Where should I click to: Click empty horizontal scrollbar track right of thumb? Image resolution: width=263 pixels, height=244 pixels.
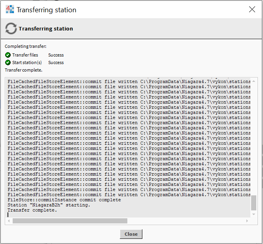[x=186, y=221]
